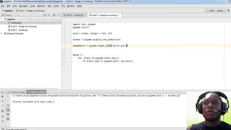
Task: Click pygame breadcrumb in navigation bar
Action: [x=7, y=10]
